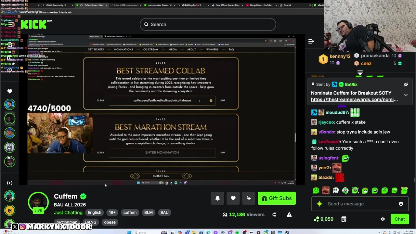Viewport: 416px width, 234px height.
Task: Open NOMINATIONS menu in streamed page
Action: click(x=123, y=49)
